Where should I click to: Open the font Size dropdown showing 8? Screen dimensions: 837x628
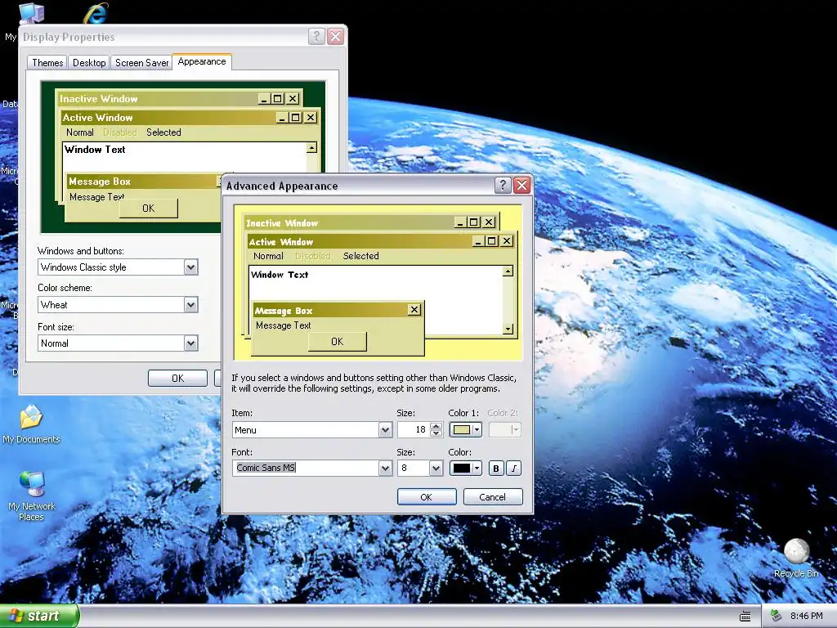click(x=436, y=469)
